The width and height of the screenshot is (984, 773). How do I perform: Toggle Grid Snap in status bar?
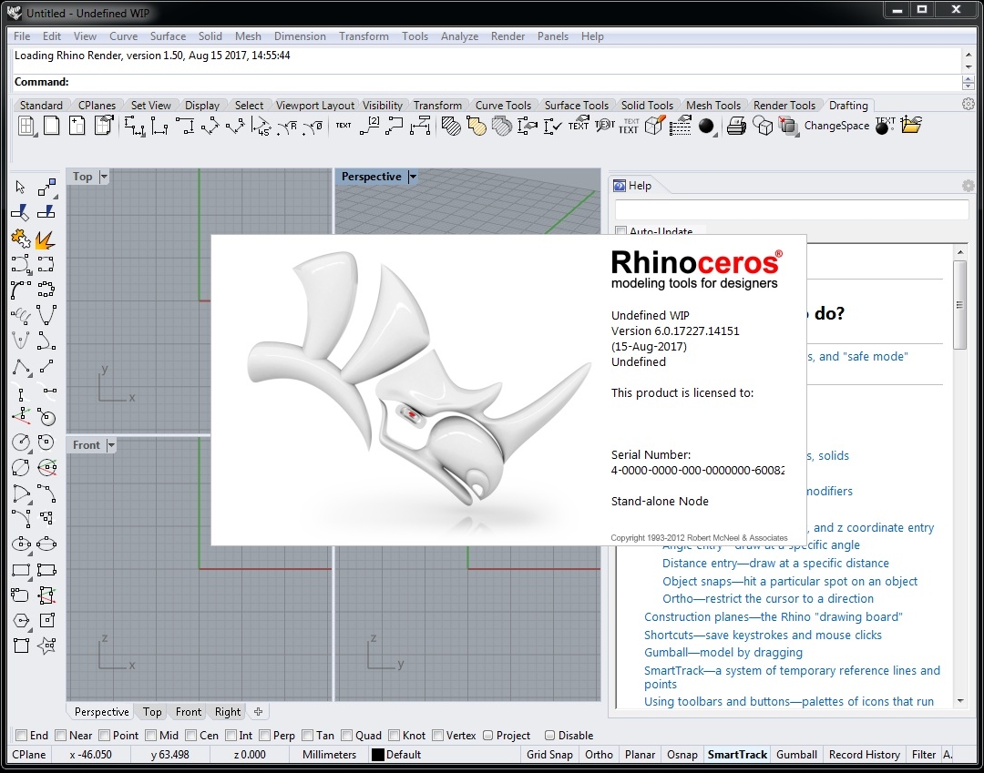(549, 755)
